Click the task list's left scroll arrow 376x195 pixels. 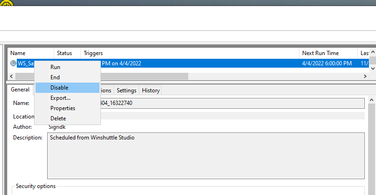pyautogui.click(x=11, y=76)
